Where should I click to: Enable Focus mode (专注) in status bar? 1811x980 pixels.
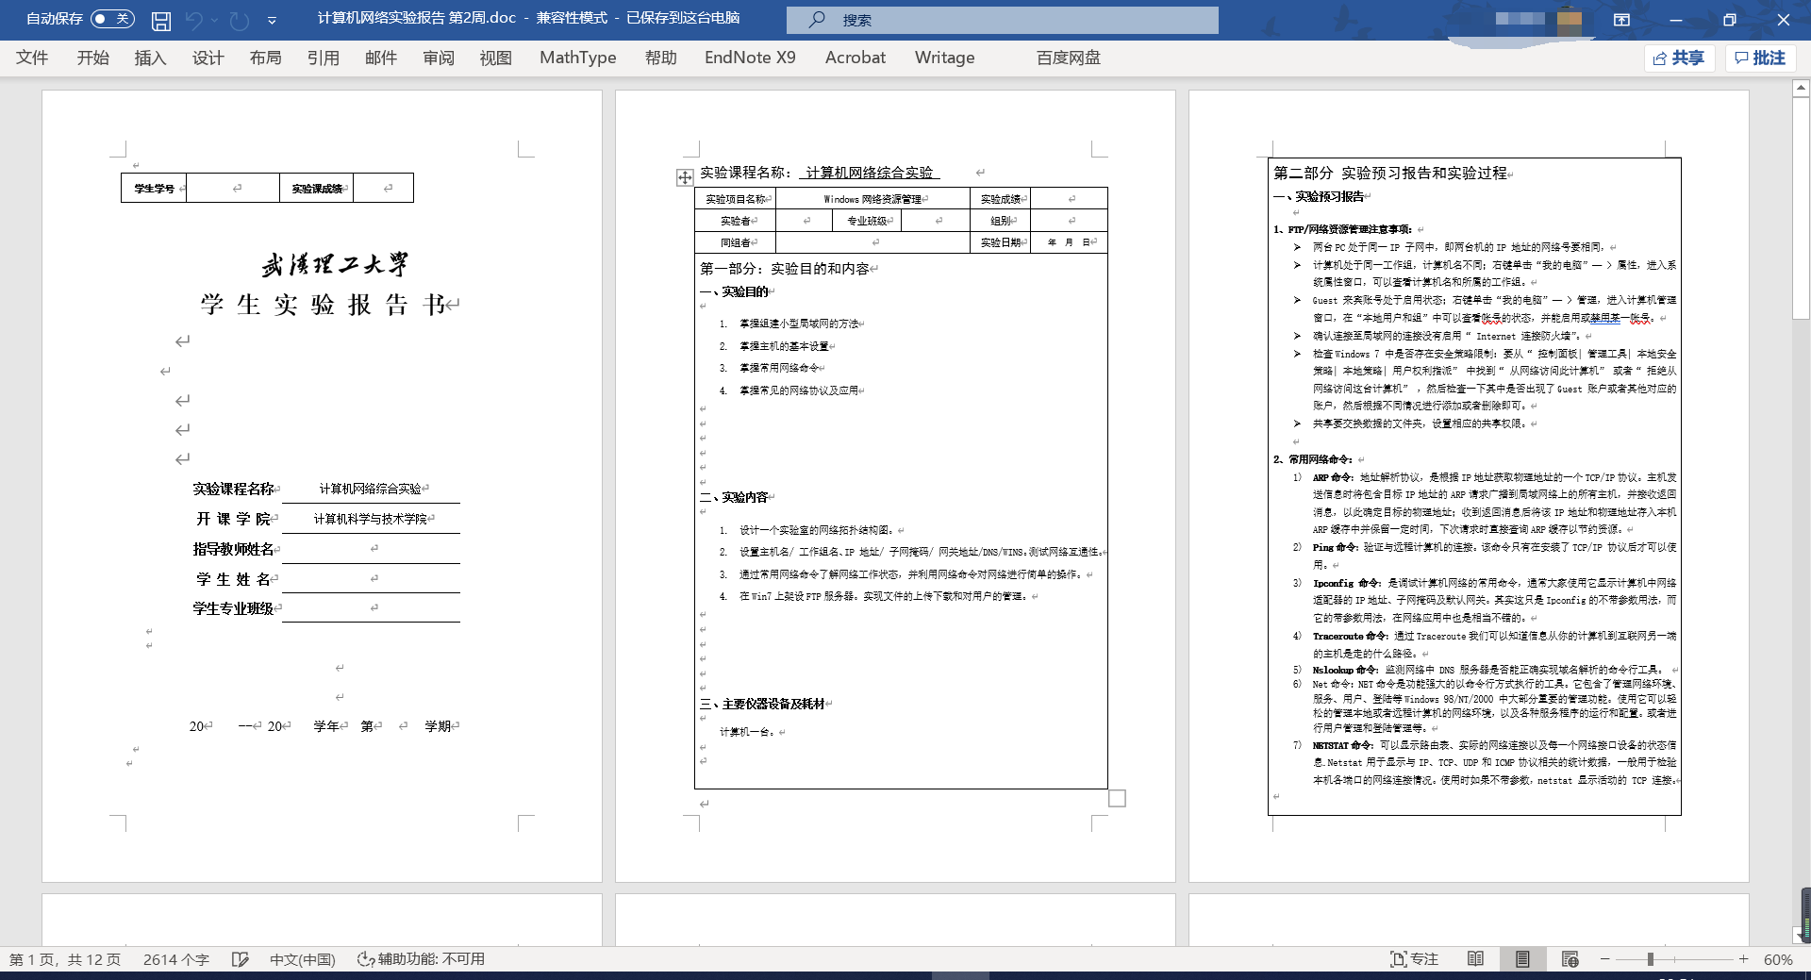tap(1414, 959)
